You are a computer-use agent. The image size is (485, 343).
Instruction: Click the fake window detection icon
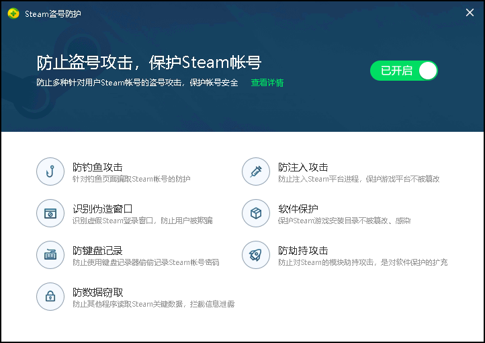[50, 213]
